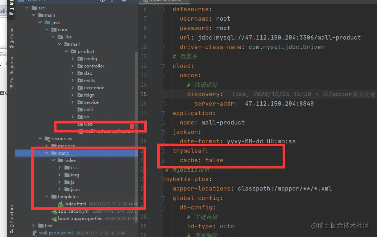Select the src folder icon
Screen dimensions: 377x237
click(34, 8)
